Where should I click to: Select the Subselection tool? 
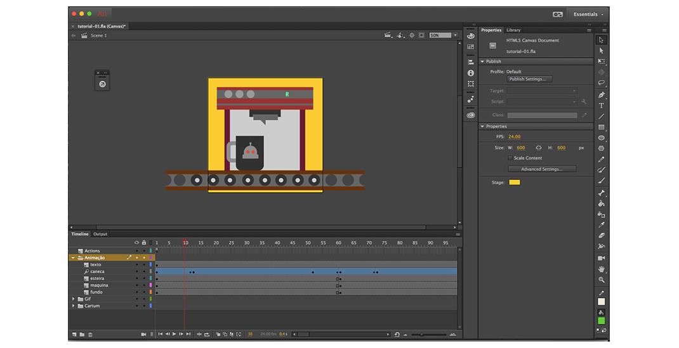point(601,51)
